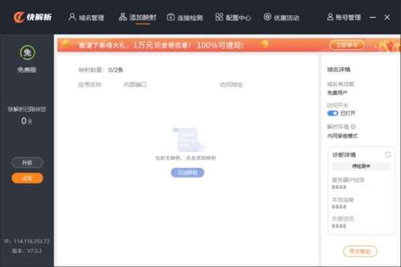Click the 内部端口 column header
401x267 pixels.
(135, 84)
